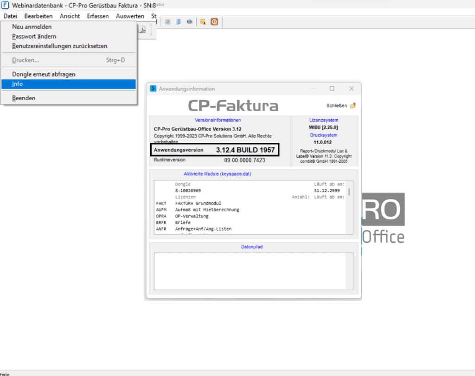Image resolution: width=475 pixels, height=376 pixels.
Task: Select the FAKT FAKTURA Grundmodul row
Action: 250,204
